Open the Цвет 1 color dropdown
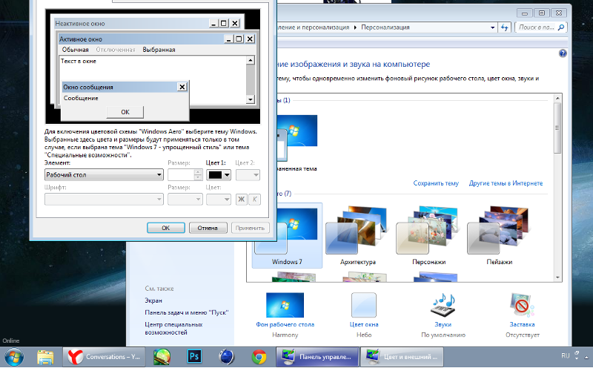593x368 pixels. pyautogui.click(x=219, y=175)
